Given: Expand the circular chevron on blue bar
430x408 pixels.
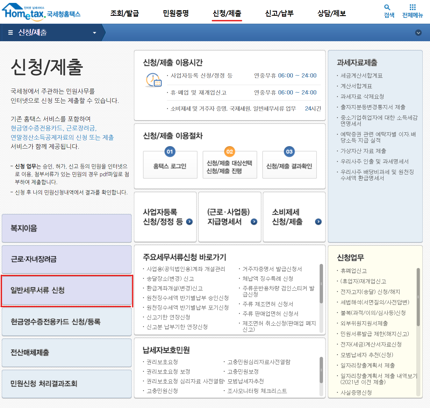Looking at the screenshot, I should 418,33.
